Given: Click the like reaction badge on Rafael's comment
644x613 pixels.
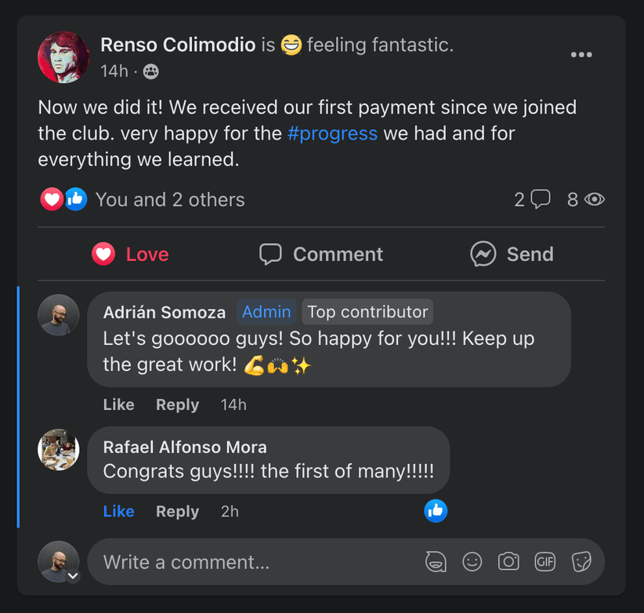Looking at the screenshot, I should pos(436,511).
